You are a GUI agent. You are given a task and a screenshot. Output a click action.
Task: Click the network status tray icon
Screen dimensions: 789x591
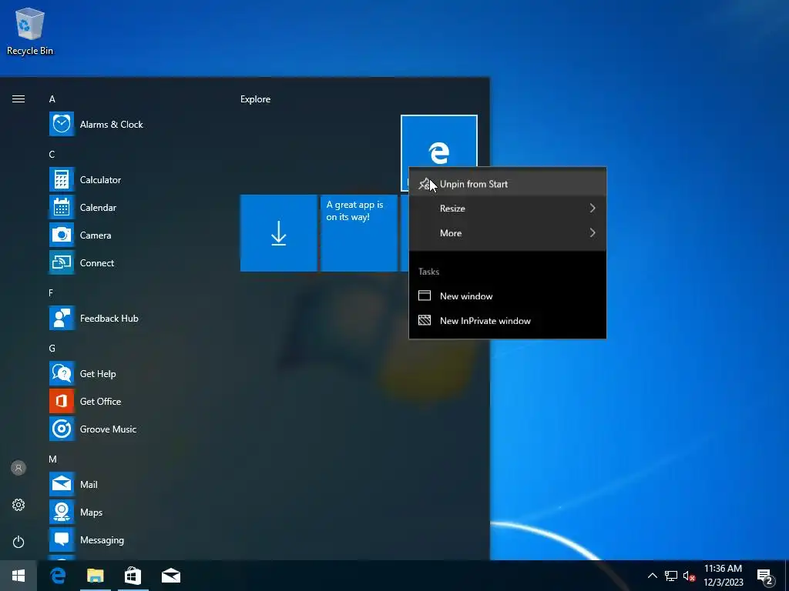coord(671,576)
